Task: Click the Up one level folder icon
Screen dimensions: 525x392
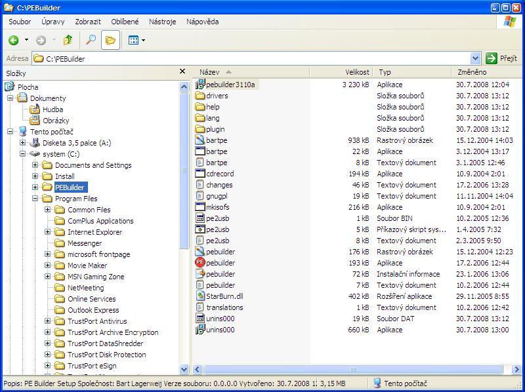Action: coord(68,40)
